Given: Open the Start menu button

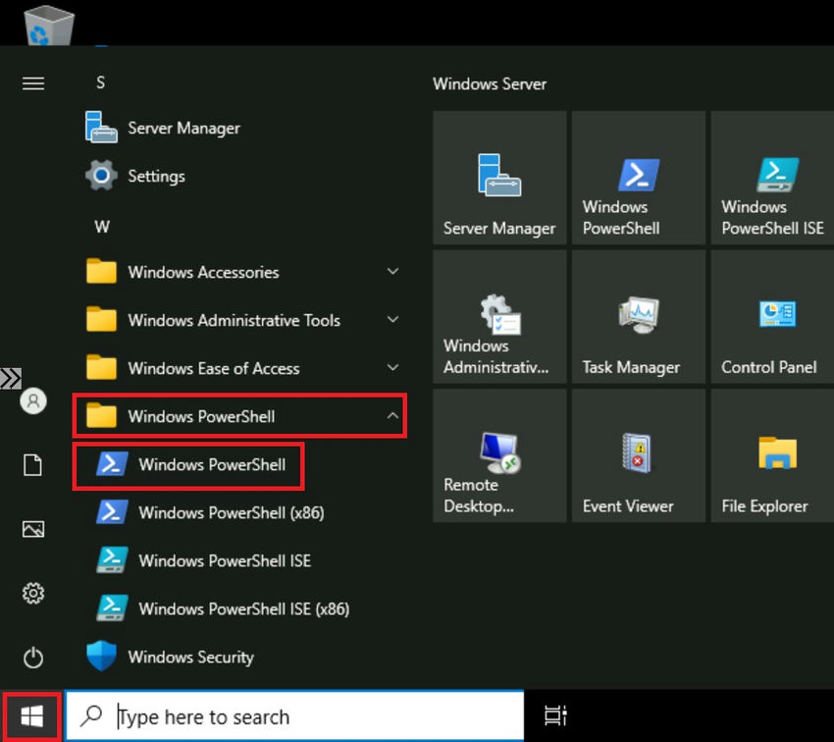Looking at the screenshot, I should click(x=32, y=716).
